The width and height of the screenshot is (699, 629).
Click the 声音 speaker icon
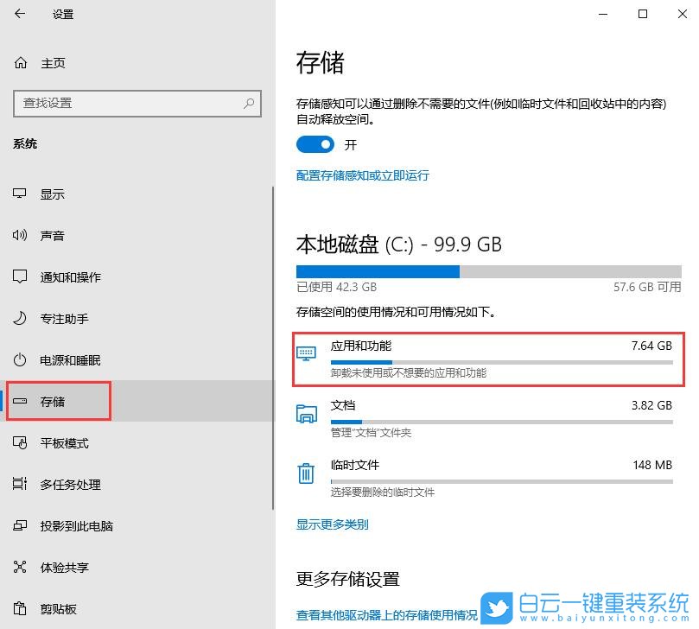(20, 235)
